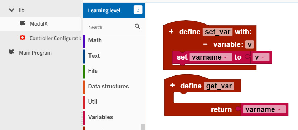298x130 pixels.
Task: Open the Data structures category
Action: (114, 86)
